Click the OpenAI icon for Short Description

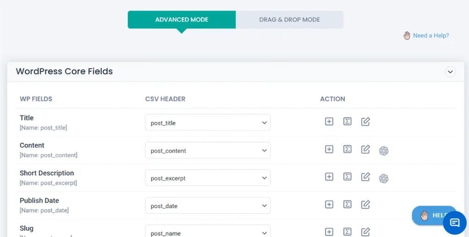(x=384, y=178)
